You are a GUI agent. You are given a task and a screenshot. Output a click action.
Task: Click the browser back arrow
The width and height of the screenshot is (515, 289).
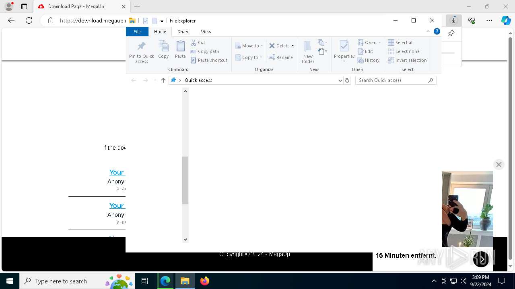pyautogui.click(x=11, y=20)
